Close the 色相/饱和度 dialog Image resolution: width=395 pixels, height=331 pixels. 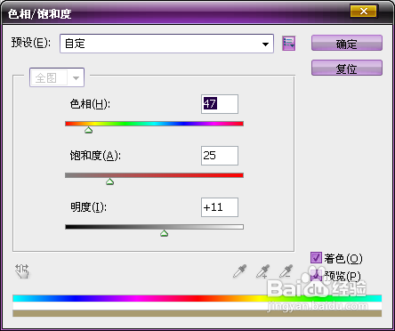click(x=364, y=12)
